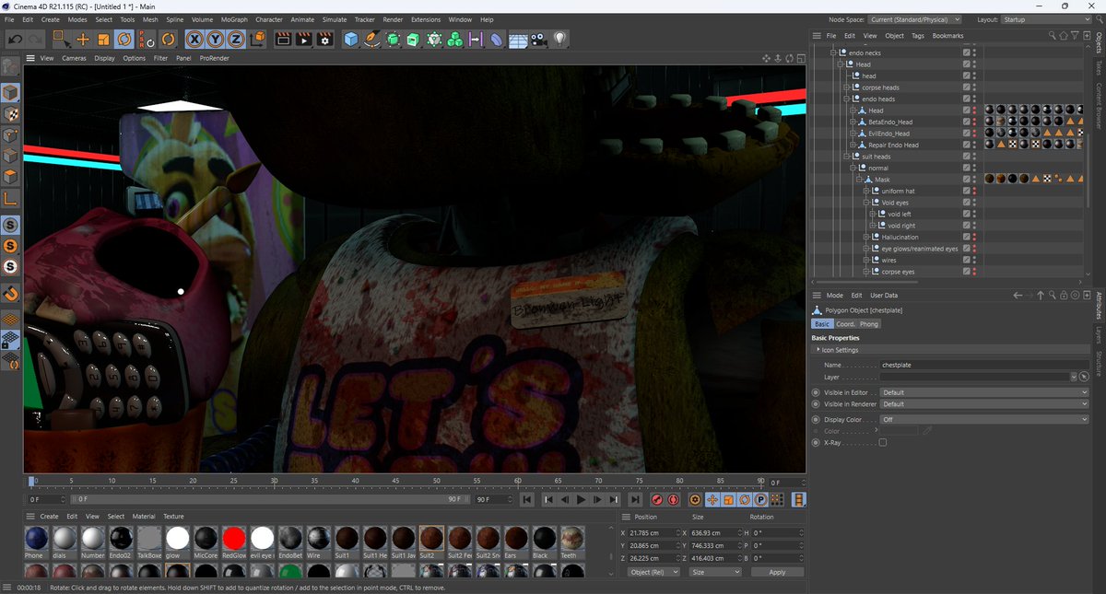This screenshot has width=1106, height=594.
Task: Click the Make Editable icon
Action: click(10, 68)
